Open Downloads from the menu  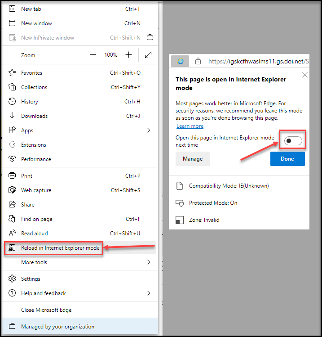pos(80,116)
